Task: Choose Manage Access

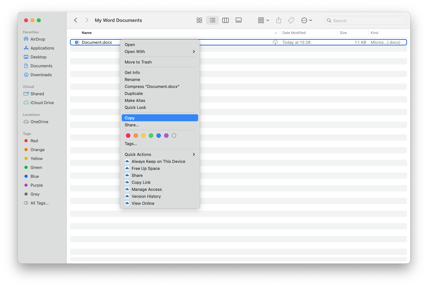Action: click(160, 189)
